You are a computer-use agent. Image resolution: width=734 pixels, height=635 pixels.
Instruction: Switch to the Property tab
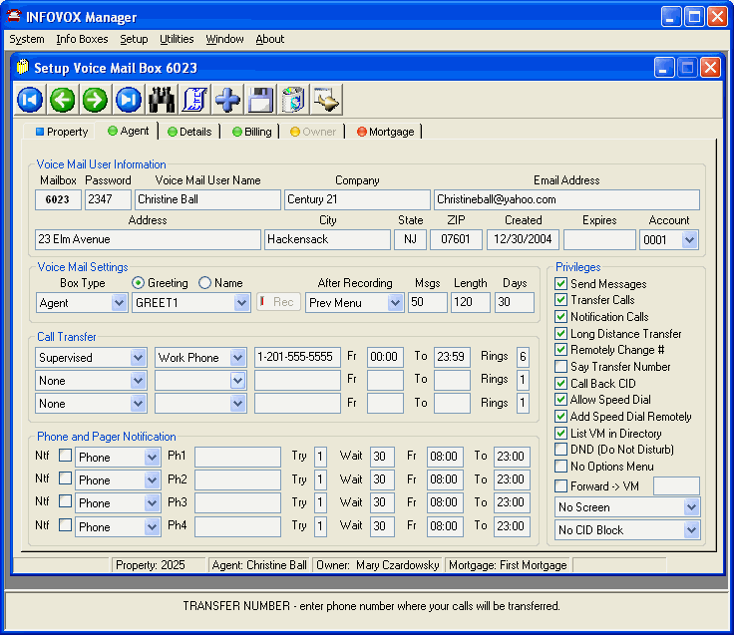[62, 132]
